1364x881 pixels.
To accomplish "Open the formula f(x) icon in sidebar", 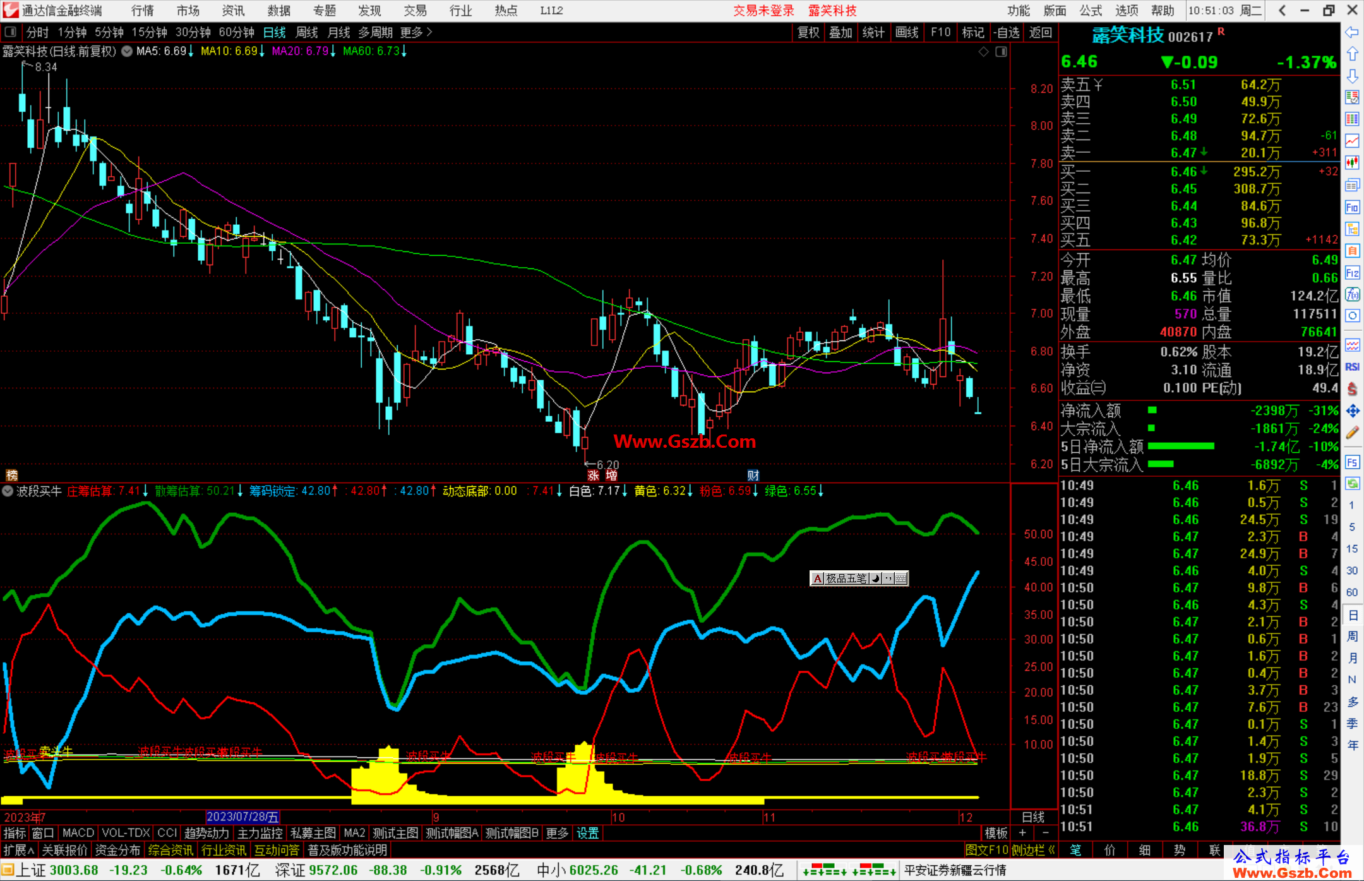I will tap(1352, 294).
